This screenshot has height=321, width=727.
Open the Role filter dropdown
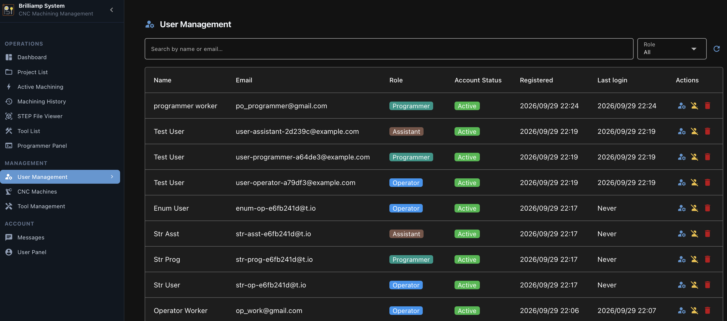[671, 49]
